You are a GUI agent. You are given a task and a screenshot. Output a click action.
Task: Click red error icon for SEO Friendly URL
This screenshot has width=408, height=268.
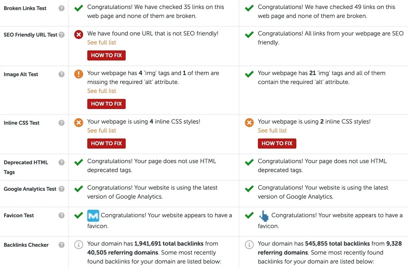tap(79, 34)
